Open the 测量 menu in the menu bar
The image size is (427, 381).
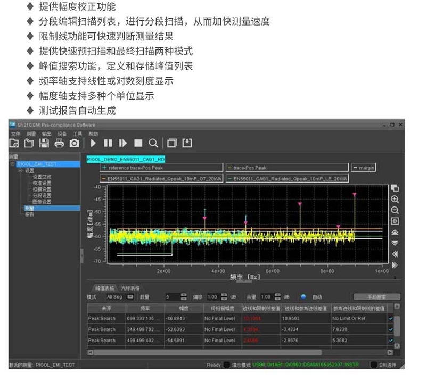31,134
